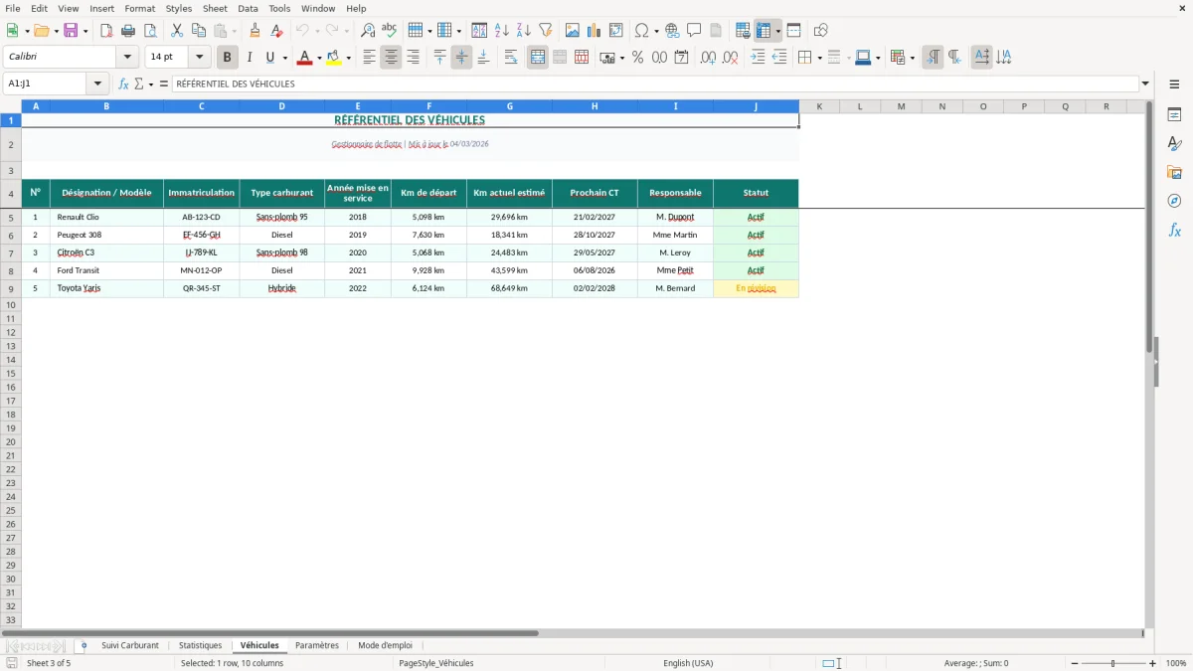Open the sidebar Navigator compass icon
Image resolution: width=1193 pixels, height=671 pixels.
pyautogui.click(x=1174, y=201)
